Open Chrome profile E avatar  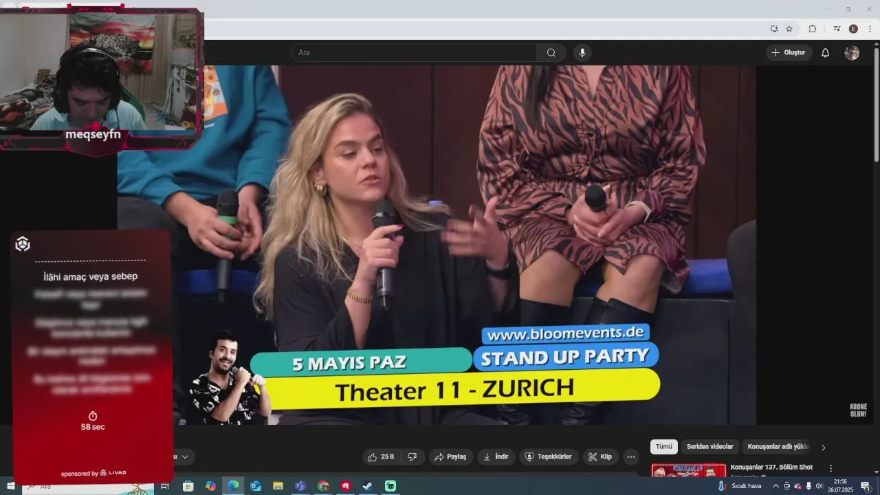[853, 29]
